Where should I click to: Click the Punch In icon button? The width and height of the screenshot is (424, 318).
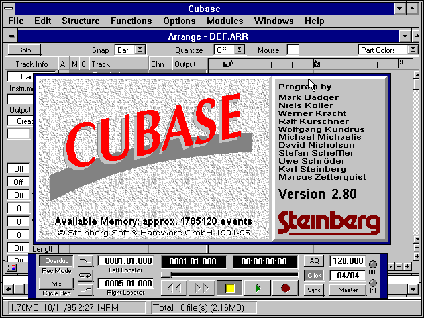point(86,261)
